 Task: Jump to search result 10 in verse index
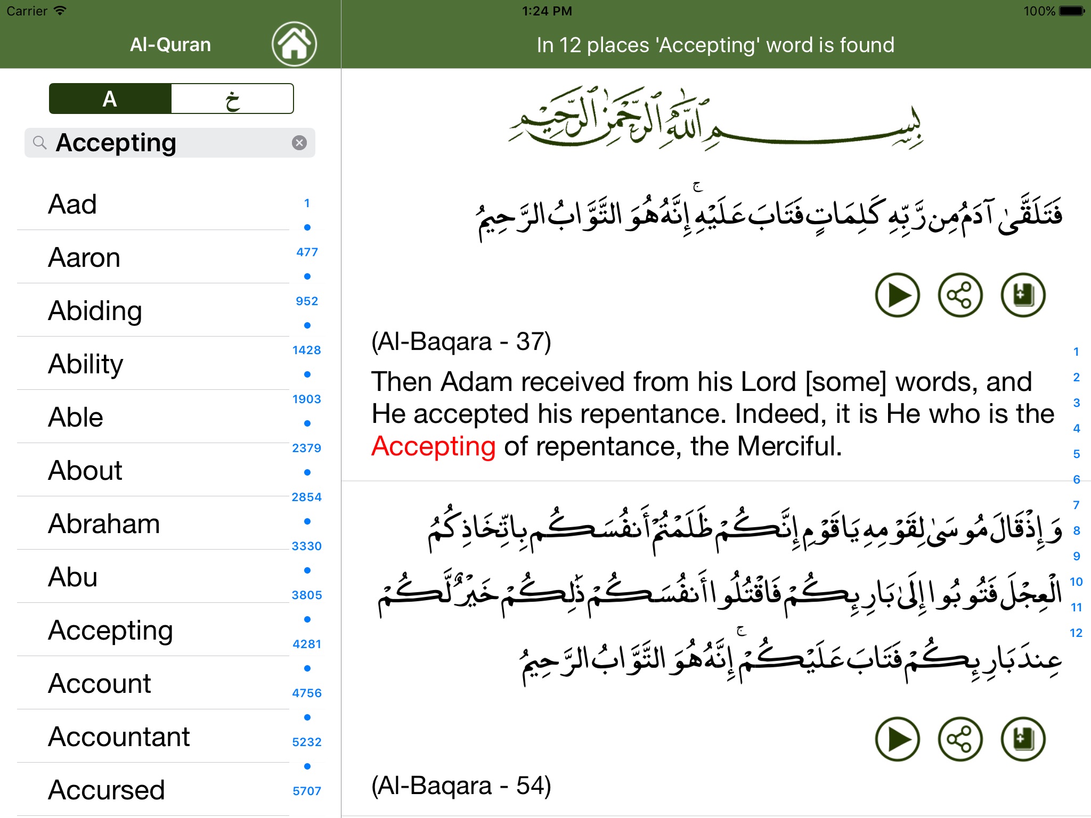[x=1076, y=582]
